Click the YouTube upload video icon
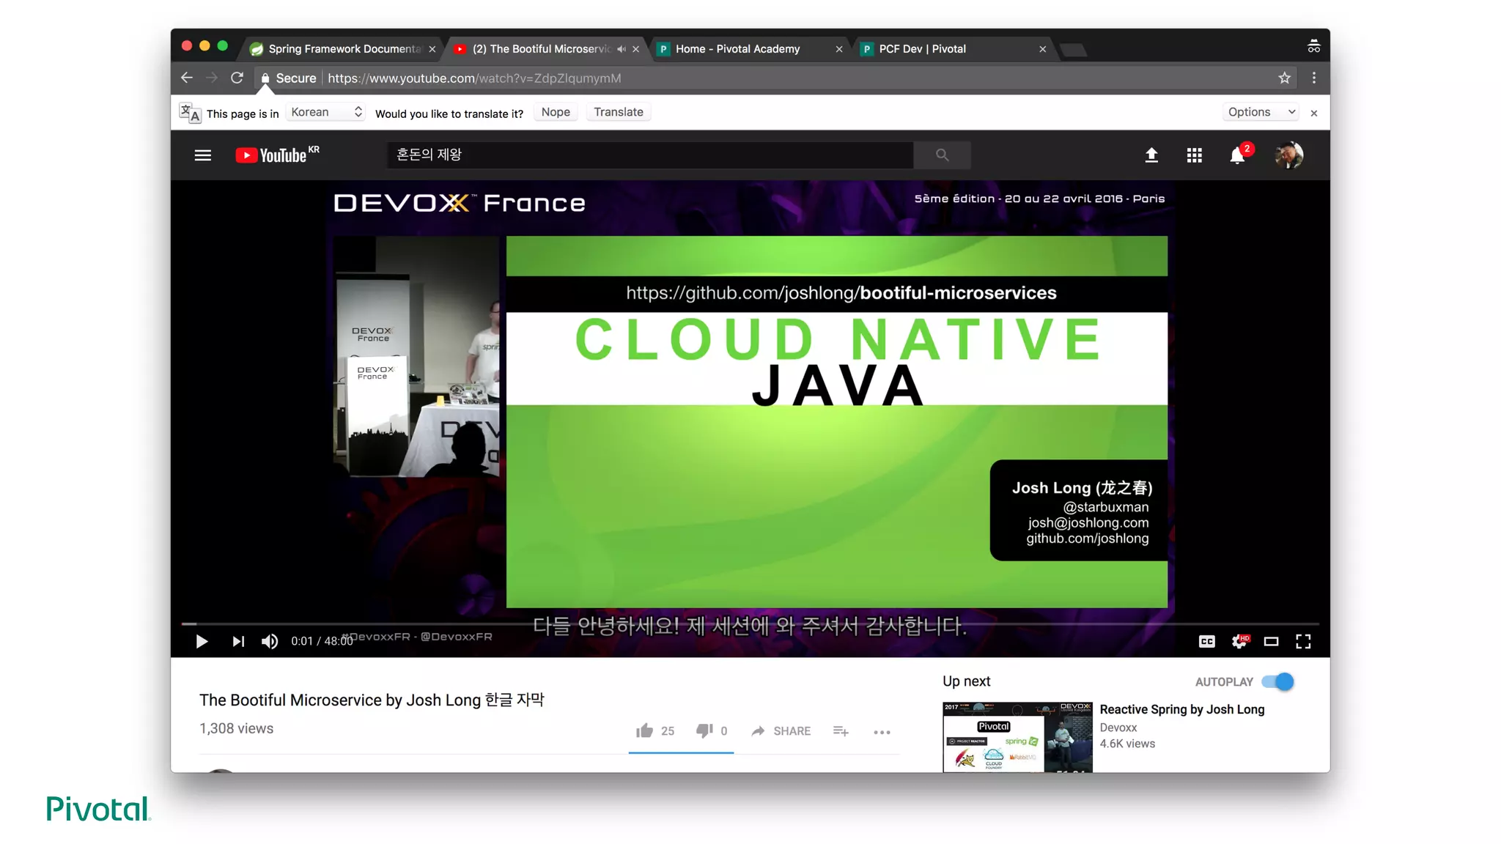The height and width of the screenshot is (844, 1501). click(x=1151, y=155)
